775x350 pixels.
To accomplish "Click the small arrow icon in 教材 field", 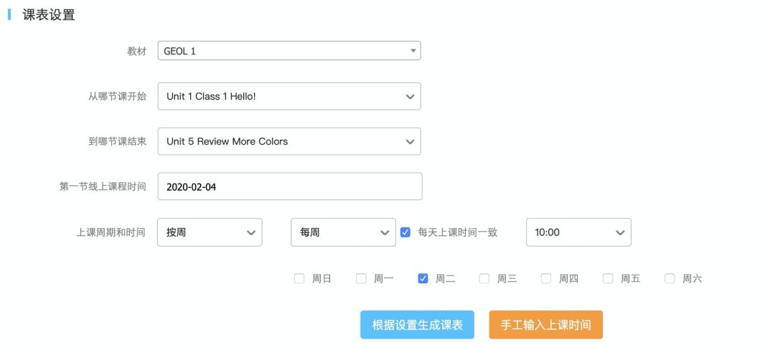I will point(413,51).
